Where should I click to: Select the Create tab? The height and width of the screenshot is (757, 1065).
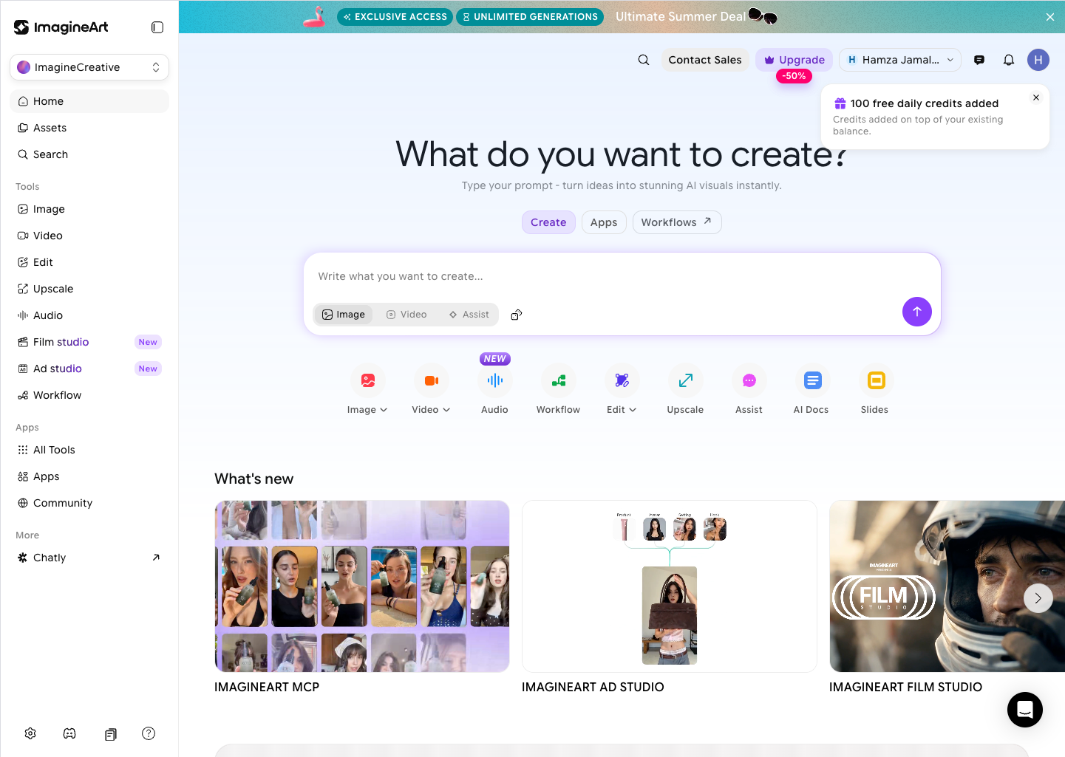(548, 222)
